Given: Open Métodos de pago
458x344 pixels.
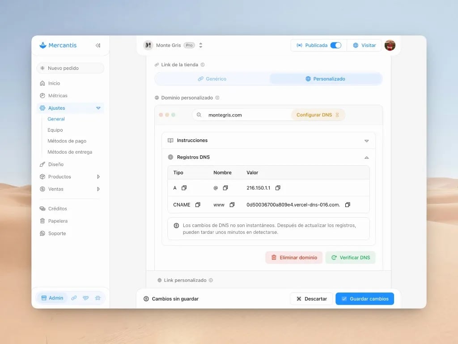Looking at the screenshot, I should click(67, 141).
